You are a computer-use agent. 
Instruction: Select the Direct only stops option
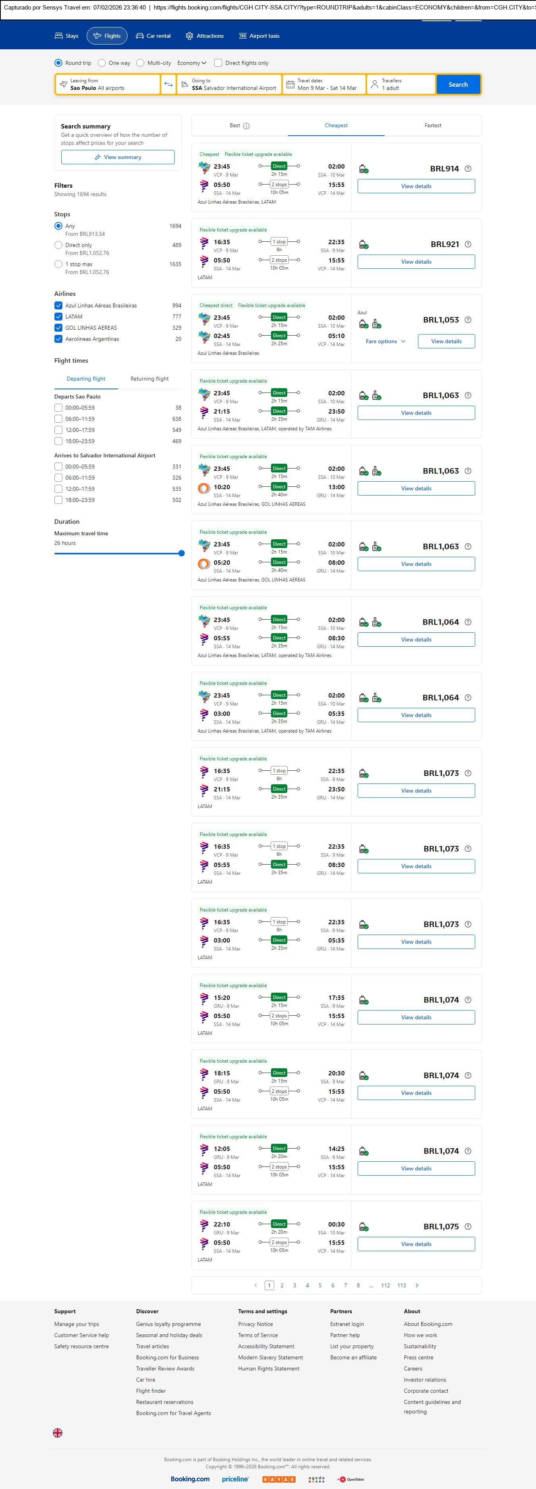[x=58, y=245]
